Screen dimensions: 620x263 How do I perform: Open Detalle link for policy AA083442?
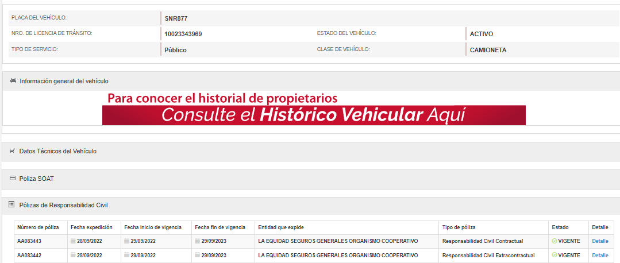pyautogui.click(x=600, y=255)
